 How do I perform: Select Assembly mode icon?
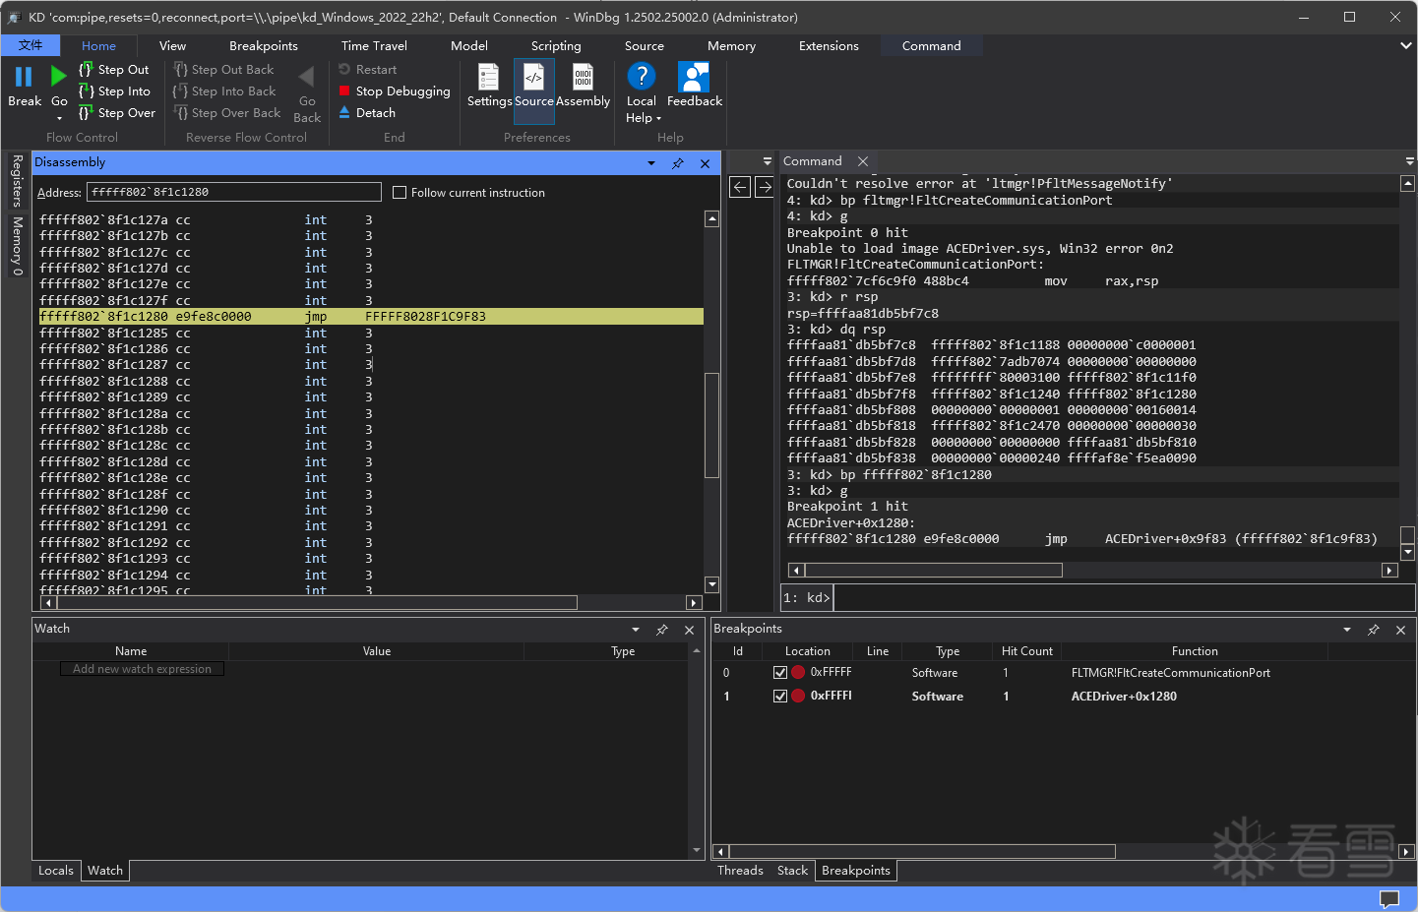(583, 78)
